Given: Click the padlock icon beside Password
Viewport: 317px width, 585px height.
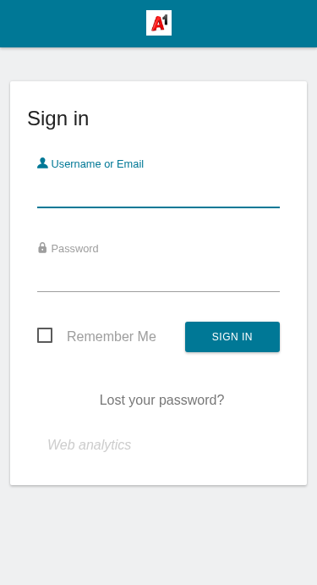Looking at the screenshot, I should tap(42, 248).
